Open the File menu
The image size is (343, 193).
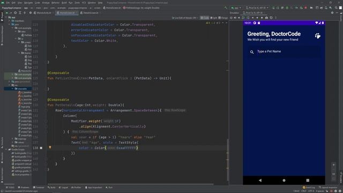8,3
